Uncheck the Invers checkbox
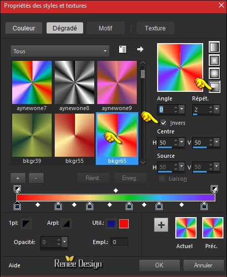 pyautogui.click(x=163, y=123)
